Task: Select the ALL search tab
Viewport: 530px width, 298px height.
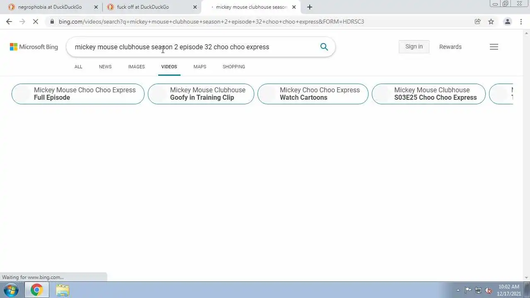Action: click(78, 67)
